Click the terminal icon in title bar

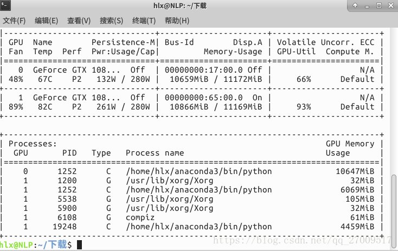coord(5,5)
